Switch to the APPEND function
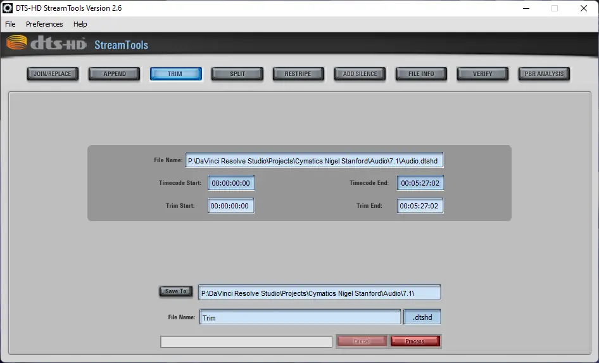 coord(114,73)
